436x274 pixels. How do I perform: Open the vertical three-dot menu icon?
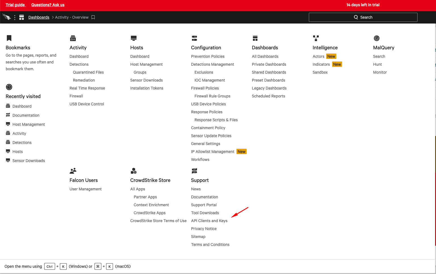[15, 17]
